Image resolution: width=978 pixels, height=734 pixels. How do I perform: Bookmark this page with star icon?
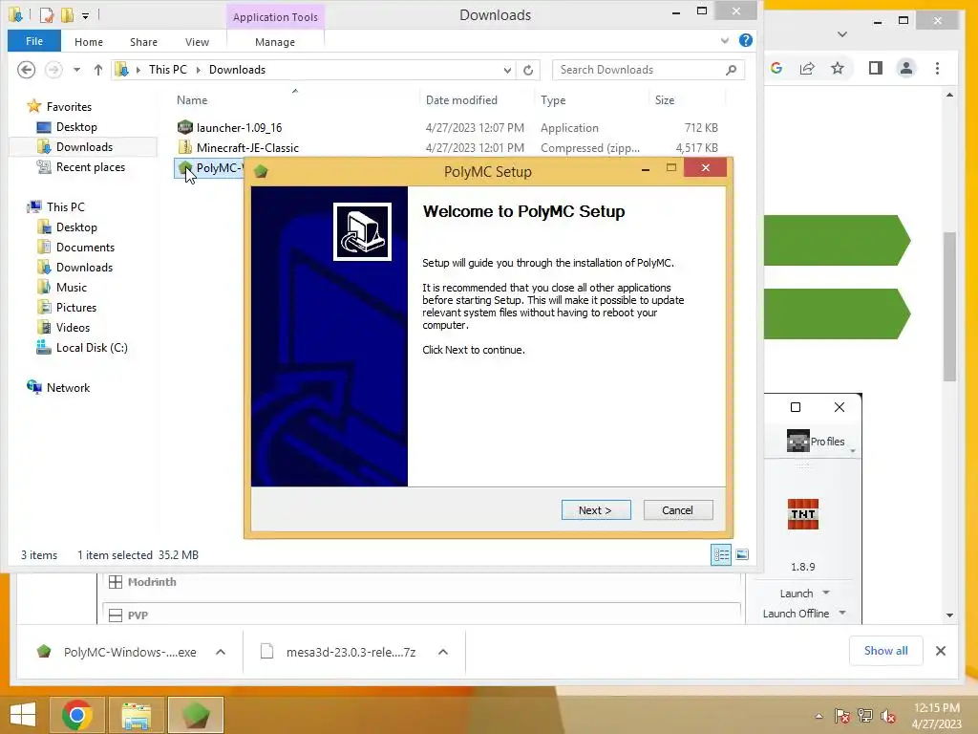point(838,68)
